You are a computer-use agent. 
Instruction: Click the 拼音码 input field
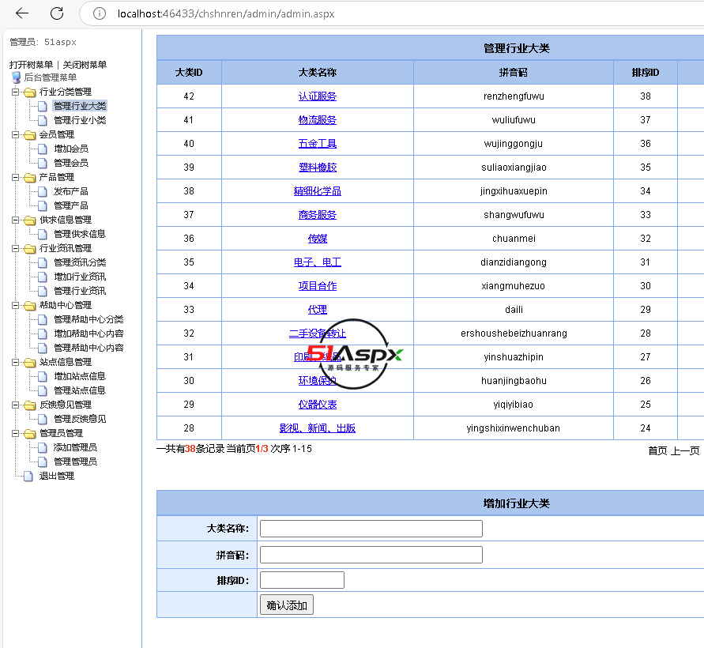371,555
